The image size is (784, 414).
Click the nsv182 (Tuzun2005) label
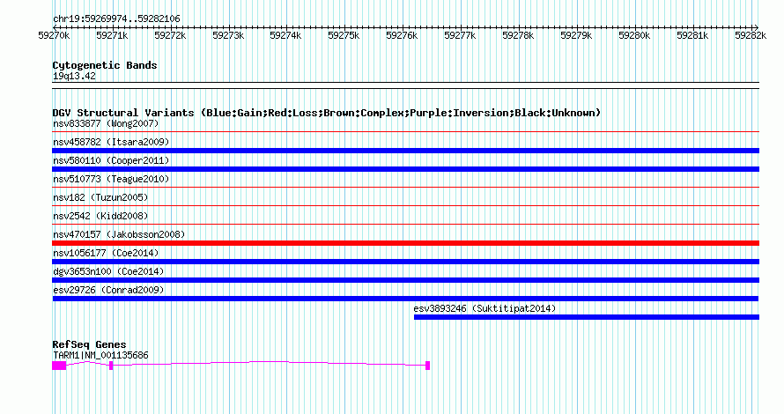(x=100, y=197)
